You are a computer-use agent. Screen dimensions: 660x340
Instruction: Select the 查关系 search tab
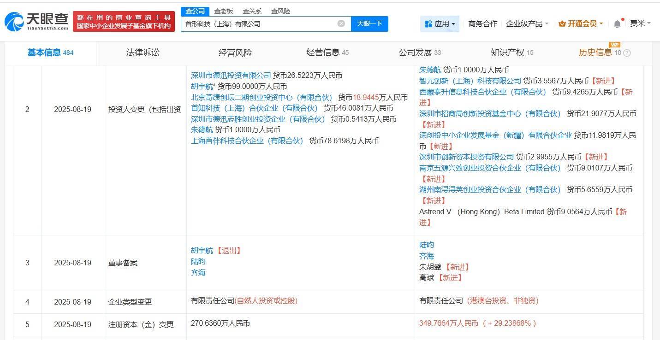click(252, 11)
